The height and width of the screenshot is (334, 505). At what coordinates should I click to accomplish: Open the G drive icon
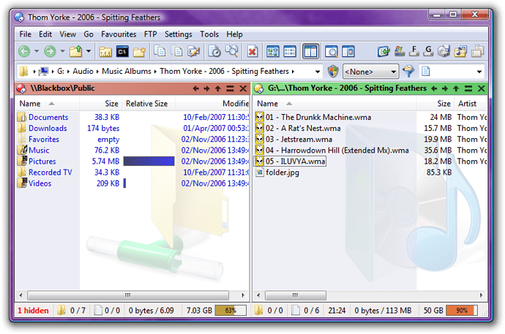click(428, 51)
